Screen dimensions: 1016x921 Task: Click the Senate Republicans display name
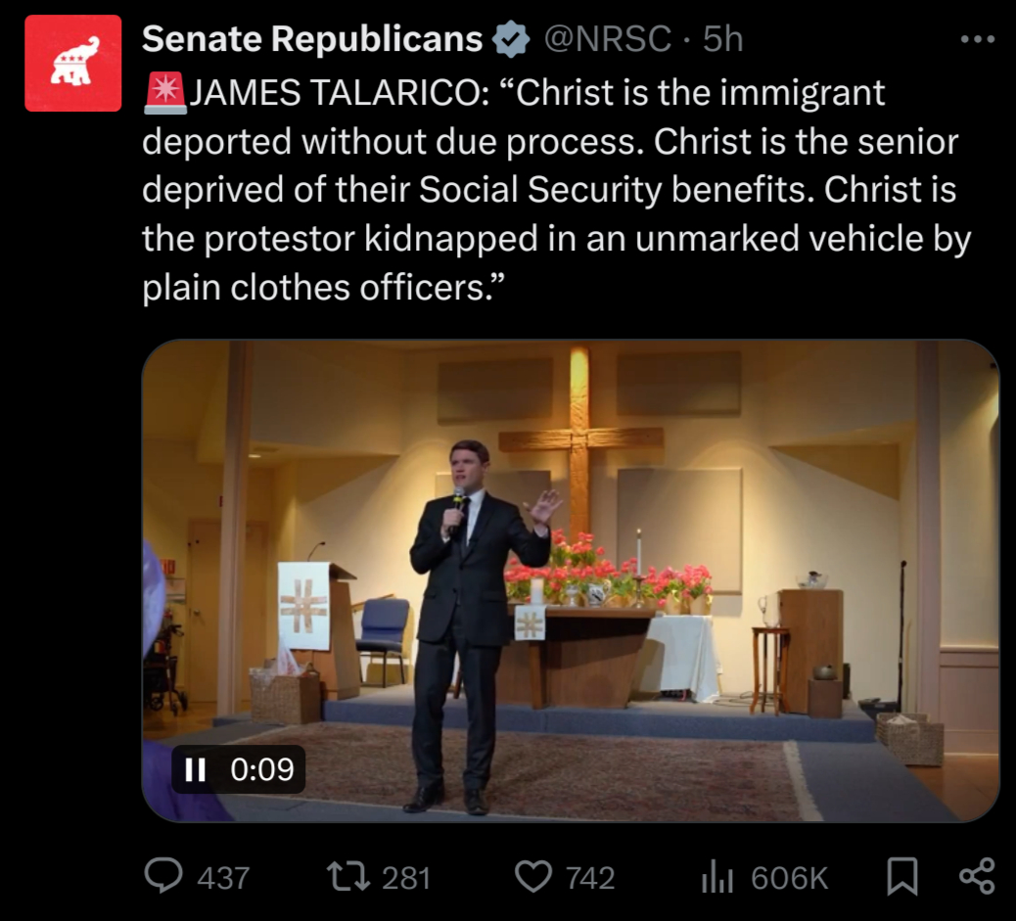pos(312,39)
